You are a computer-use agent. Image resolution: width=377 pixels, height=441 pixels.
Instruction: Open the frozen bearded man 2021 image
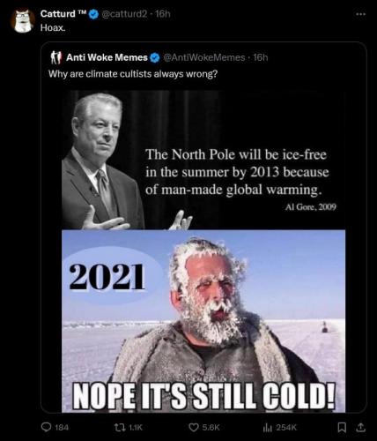point(203,321)
